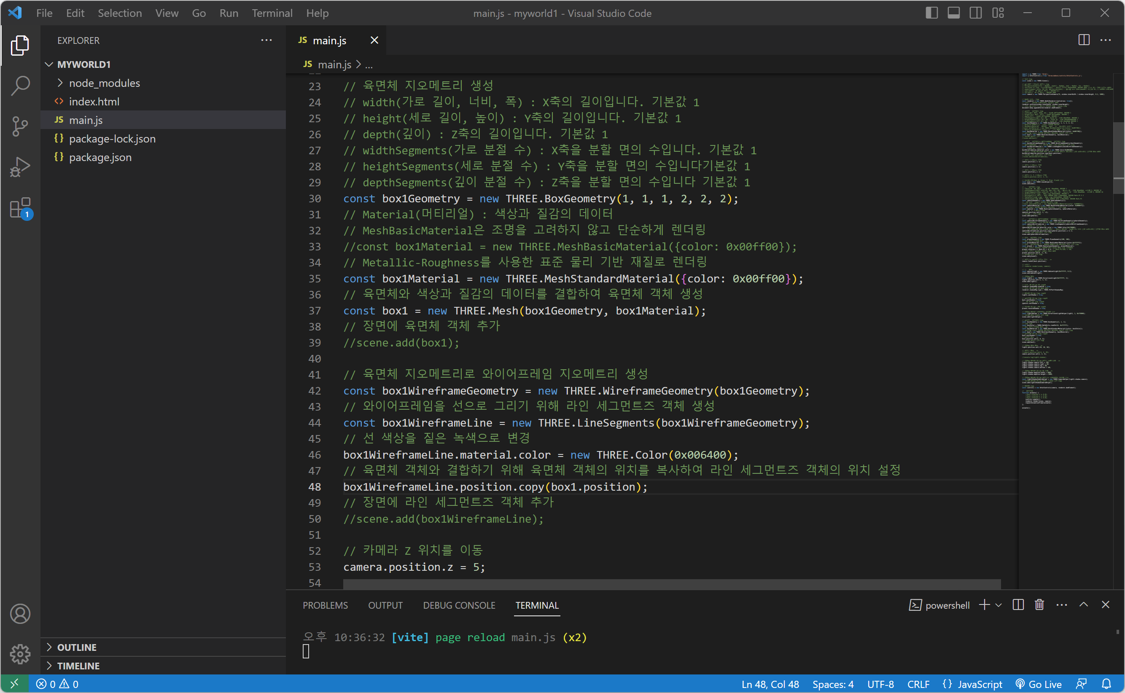Image resolution: width=1125 pixels, height=693 pixels.
Task: Toggle secondary side bar layout
Action: (976, 13)
